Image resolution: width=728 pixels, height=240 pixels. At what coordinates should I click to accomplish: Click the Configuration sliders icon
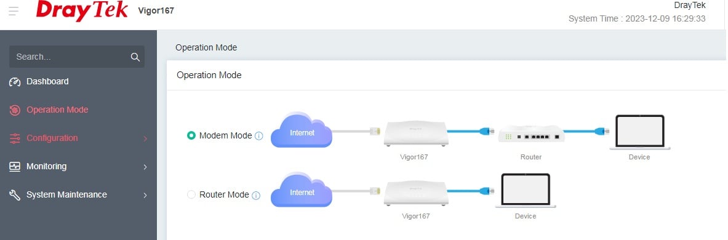(15, 138)
